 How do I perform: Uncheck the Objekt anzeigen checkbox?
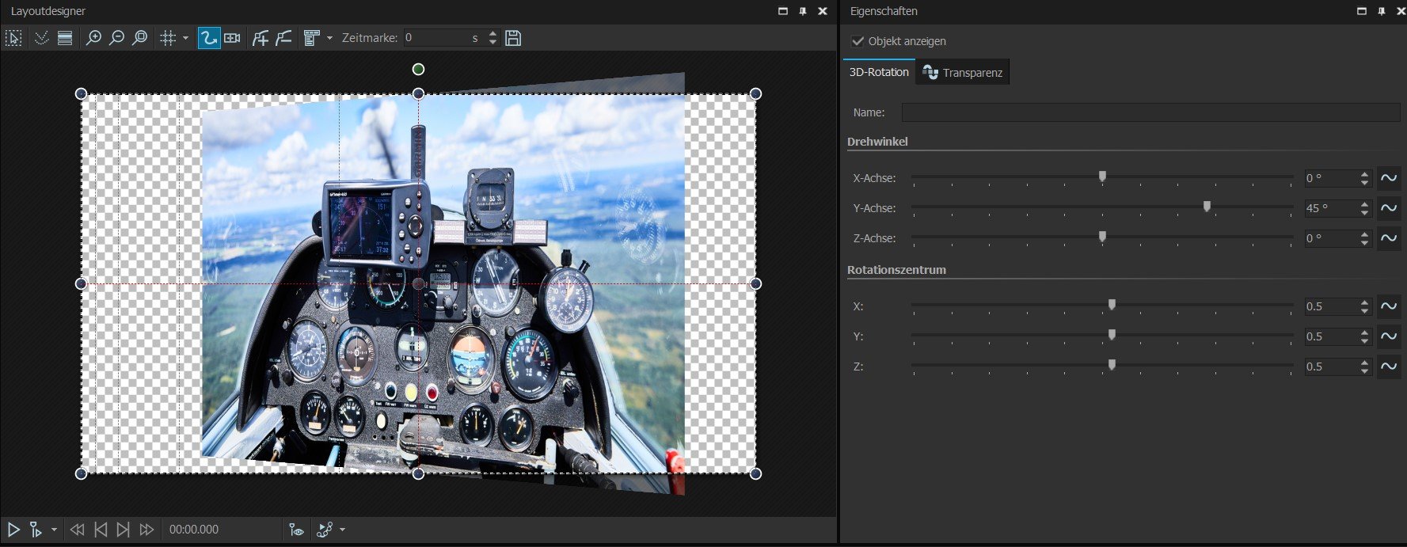click(x=858, y=41)
